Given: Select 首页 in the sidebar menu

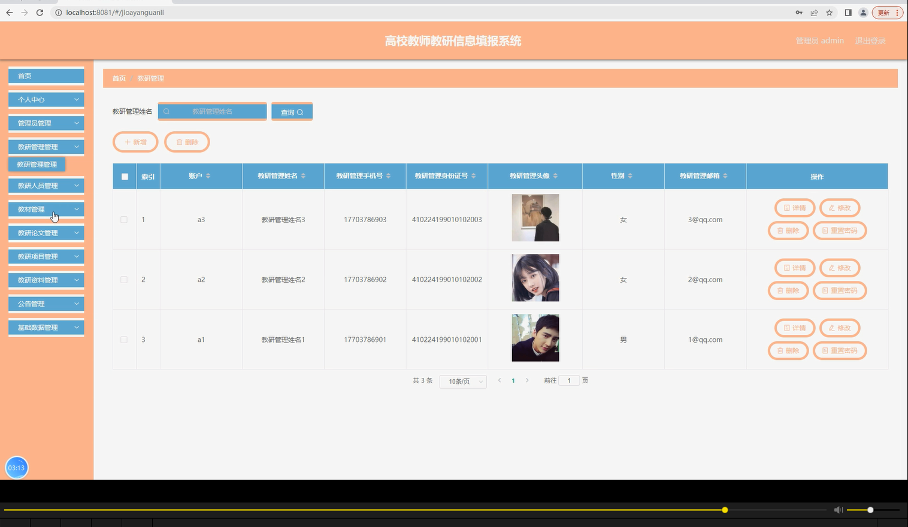Looking at the screenshot, I should pyautogui.click(x=46, y=75).
